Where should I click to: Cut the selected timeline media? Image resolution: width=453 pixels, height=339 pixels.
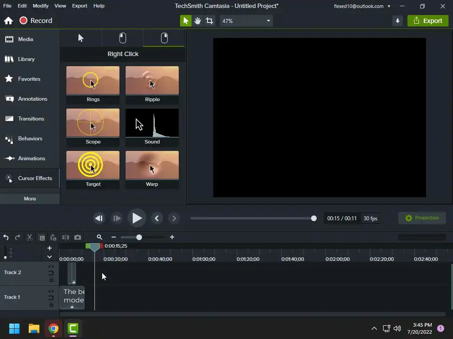pos(30,237)
